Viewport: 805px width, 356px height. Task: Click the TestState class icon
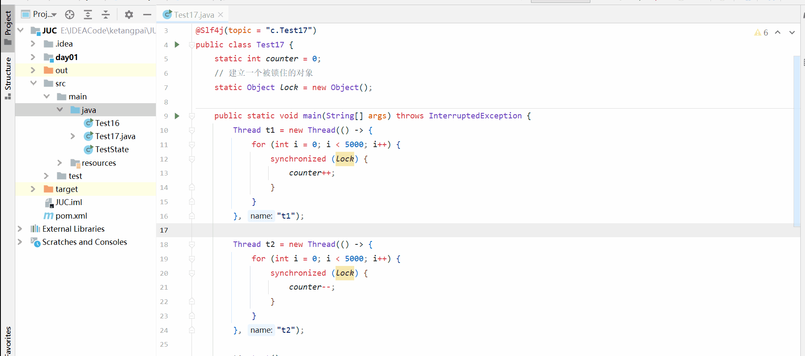[89, 149]
